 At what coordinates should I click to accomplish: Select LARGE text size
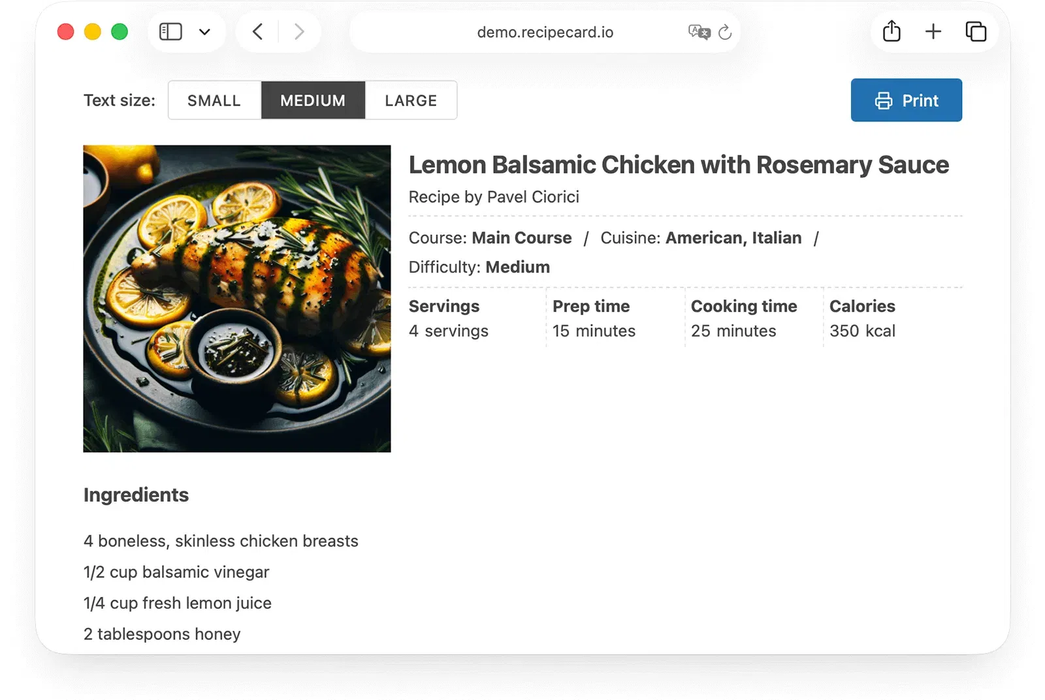(x=411, y=100)
